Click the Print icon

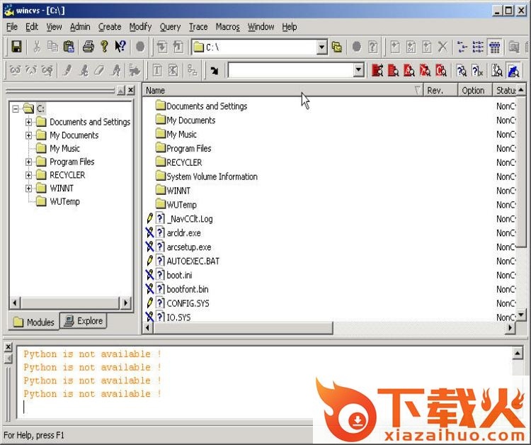(x=88, y=47)
